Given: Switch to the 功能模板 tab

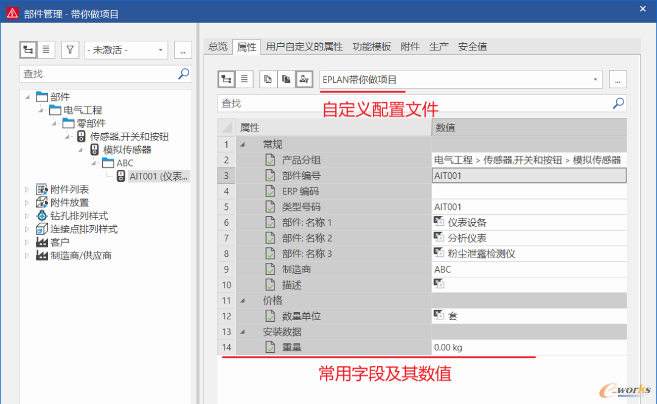Looking at the screenshot, I should [372, 46].
